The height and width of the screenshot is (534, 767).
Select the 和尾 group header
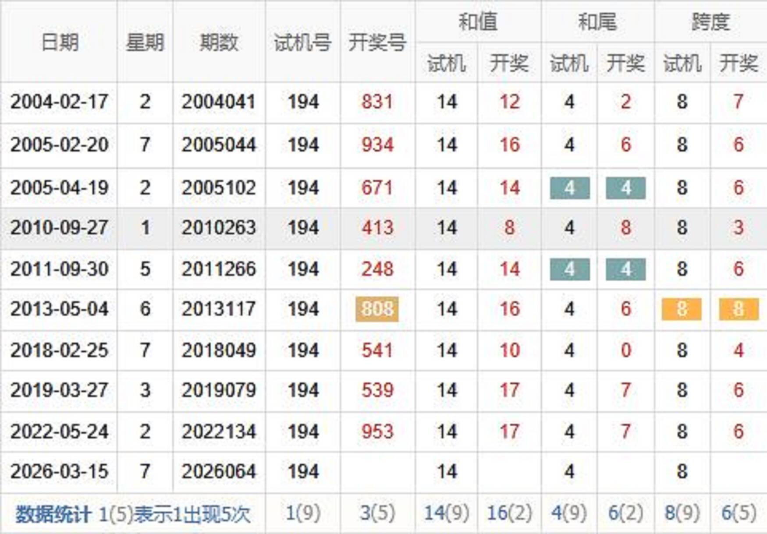597,21
